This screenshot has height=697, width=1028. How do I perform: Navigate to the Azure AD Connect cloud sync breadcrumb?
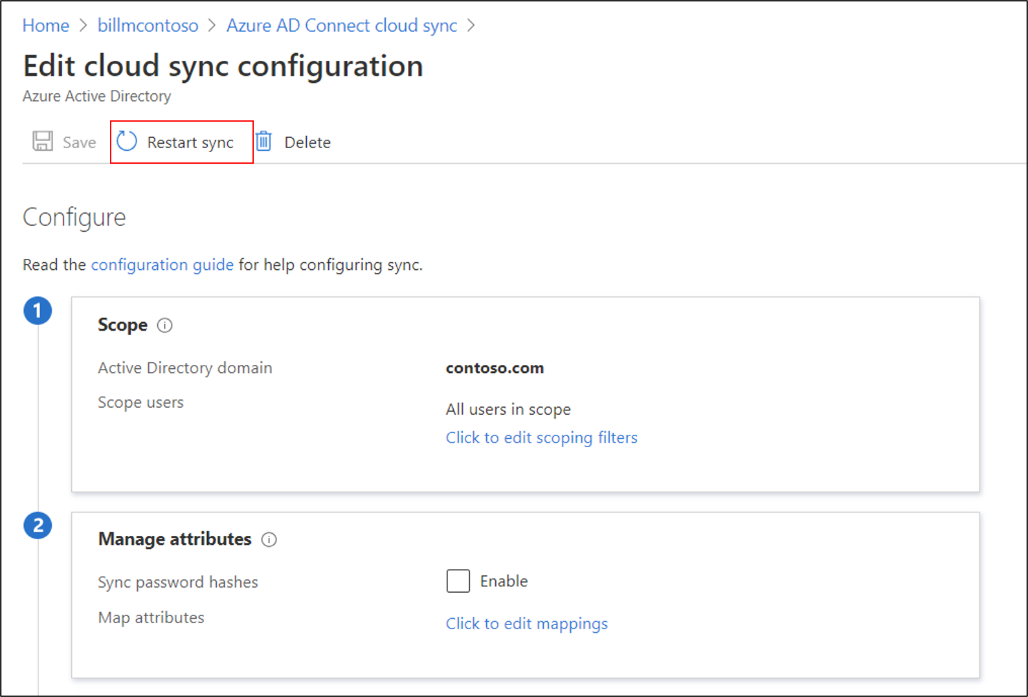pyautogui.click(x=341, y=25)
